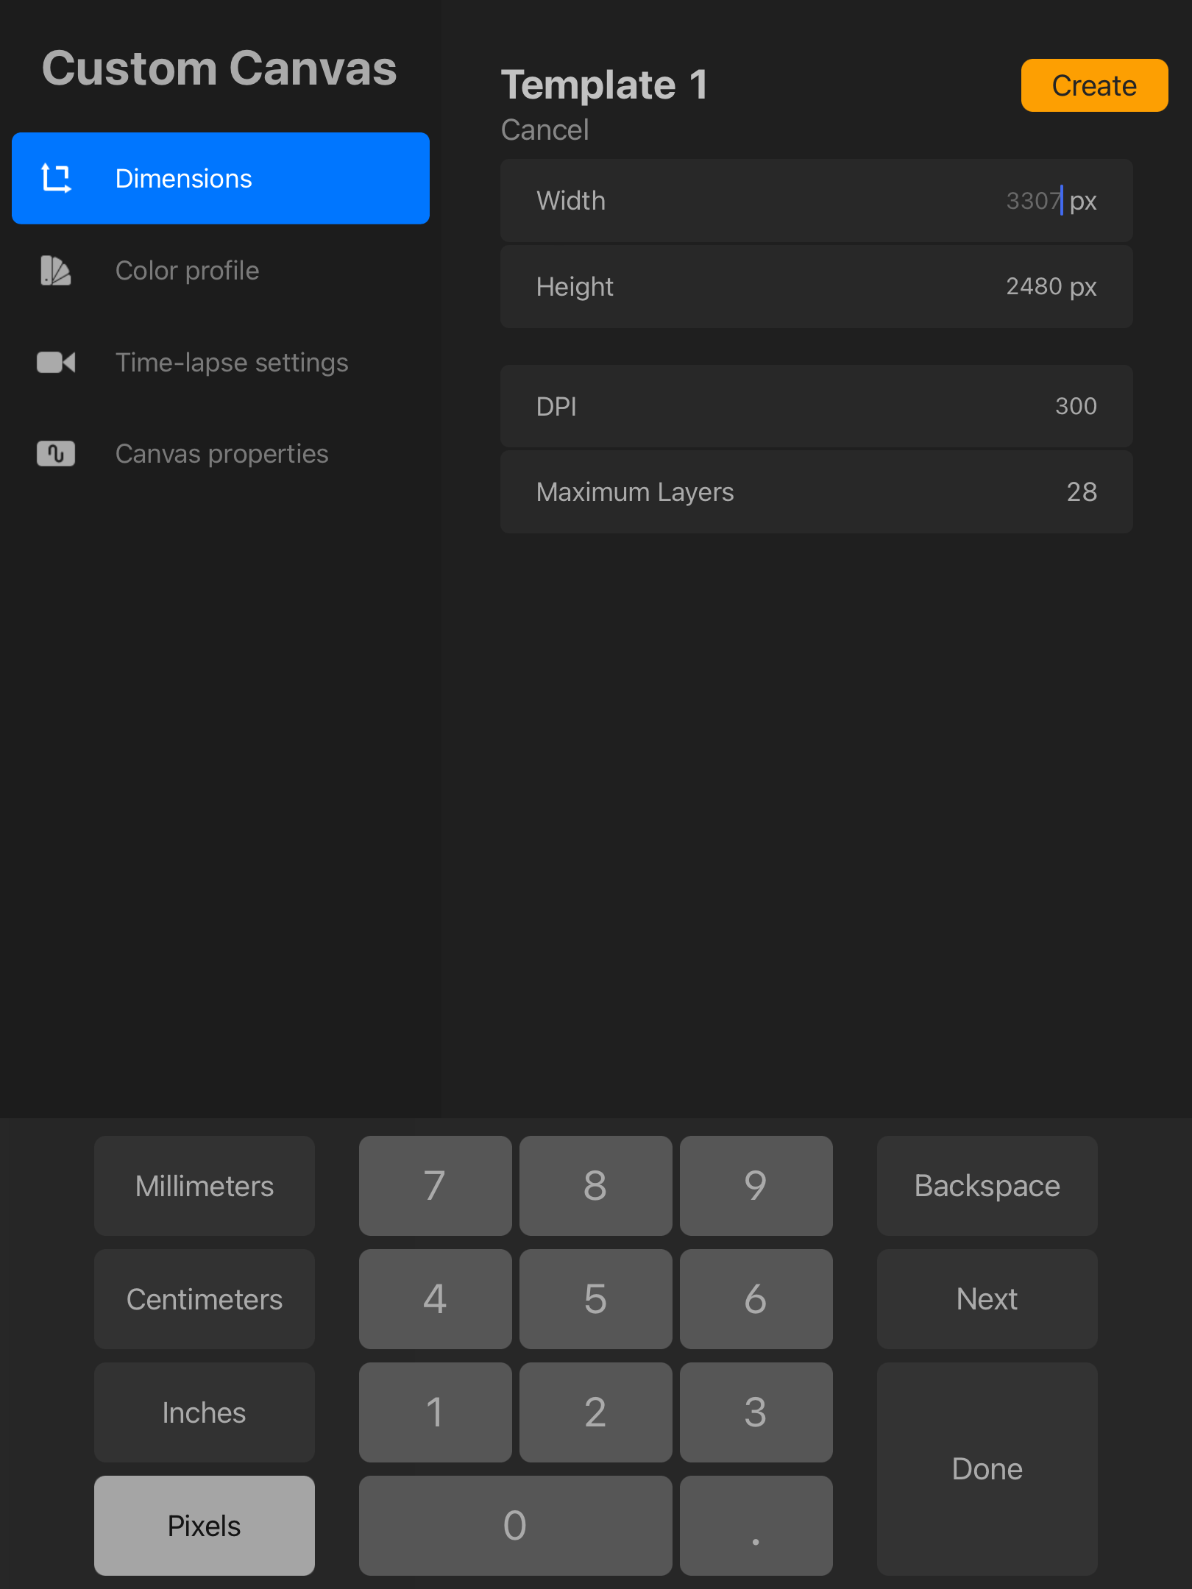This screenshot has height=1589, width=1192.
Task: Edit the Template 1 title
Action: click(604, 85)
